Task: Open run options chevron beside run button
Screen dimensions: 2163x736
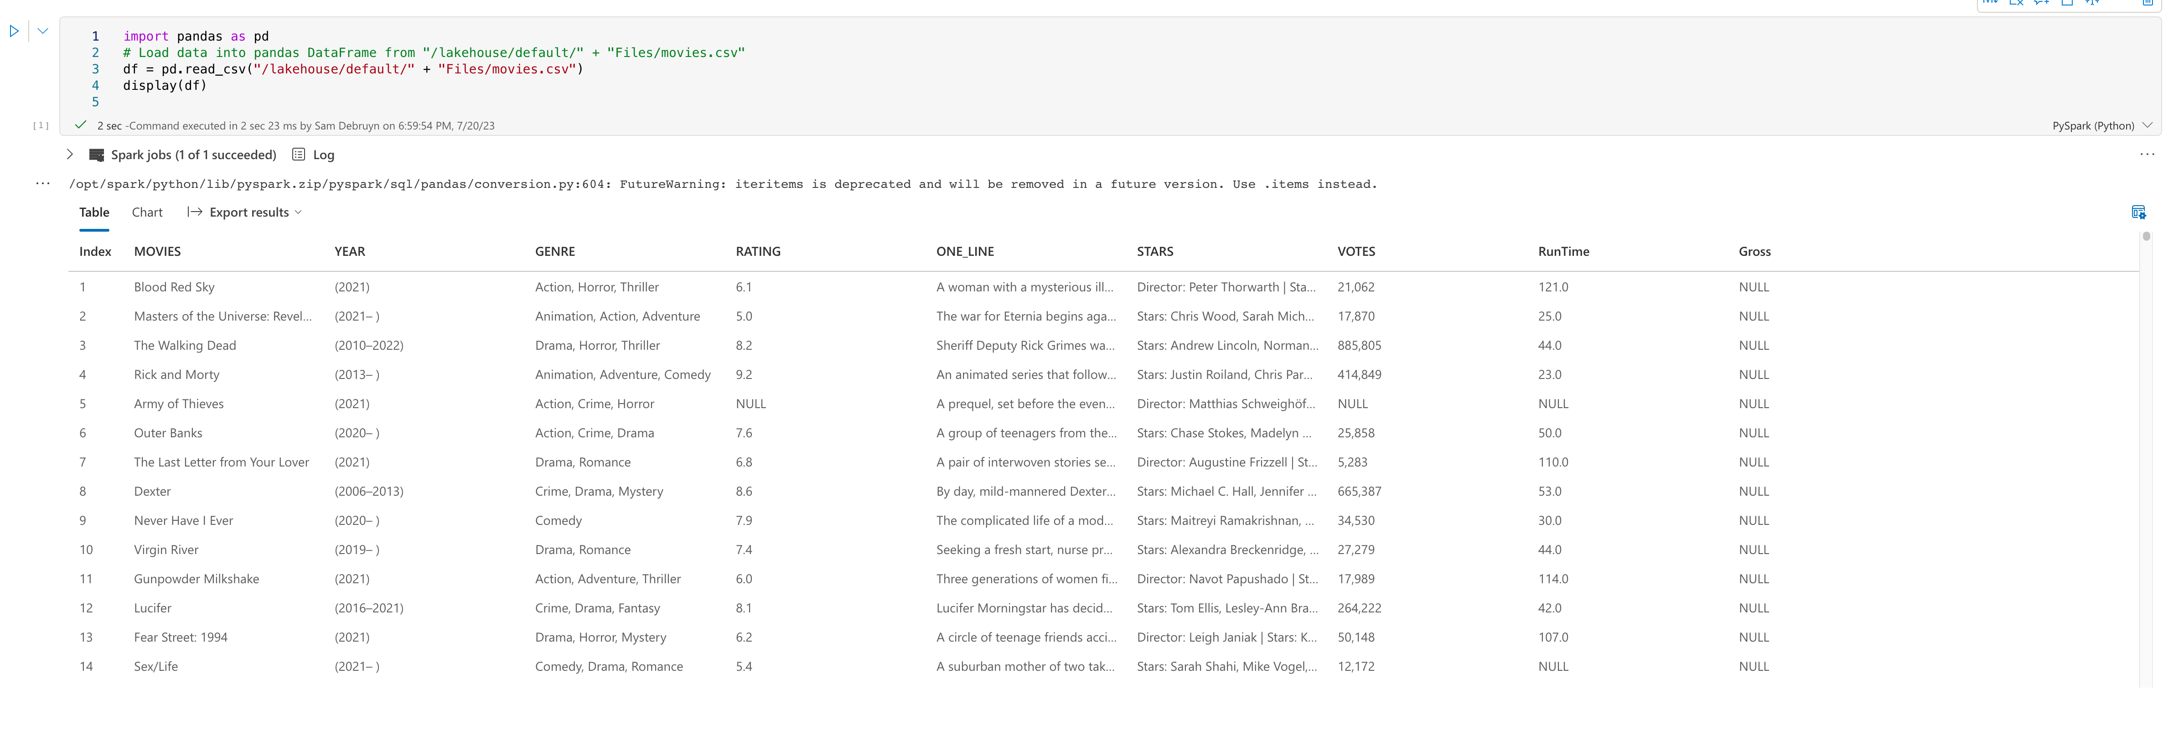Action: click(43, 31)
